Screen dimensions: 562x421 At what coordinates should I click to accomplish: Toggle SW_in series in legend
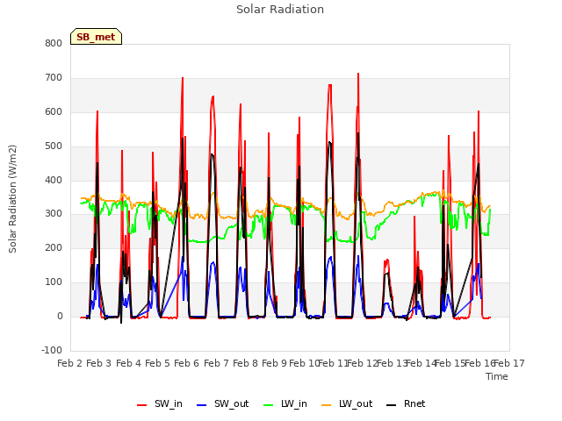(x=160, y=403)
